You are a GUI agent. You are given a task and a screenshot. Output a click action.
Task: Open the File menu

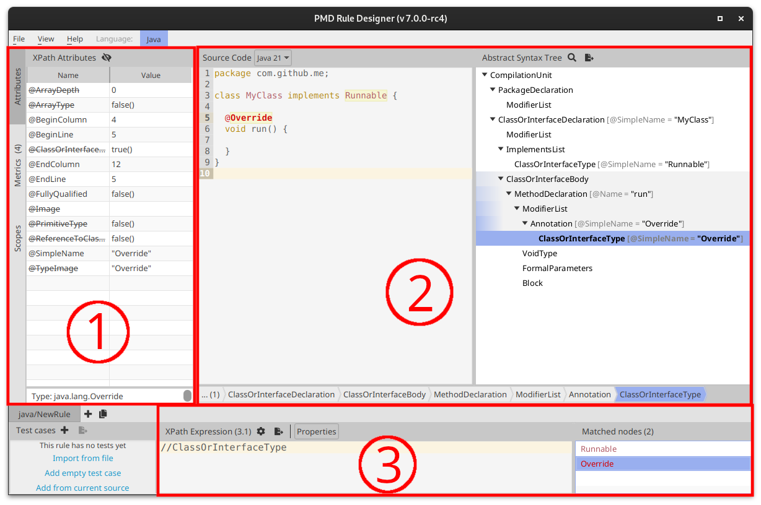[x=19, y=39]
